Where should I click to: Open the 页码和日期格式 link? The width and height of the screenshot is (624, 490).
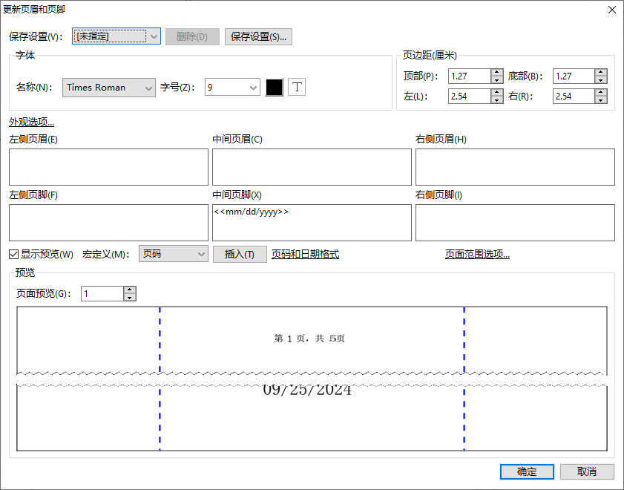305,254
